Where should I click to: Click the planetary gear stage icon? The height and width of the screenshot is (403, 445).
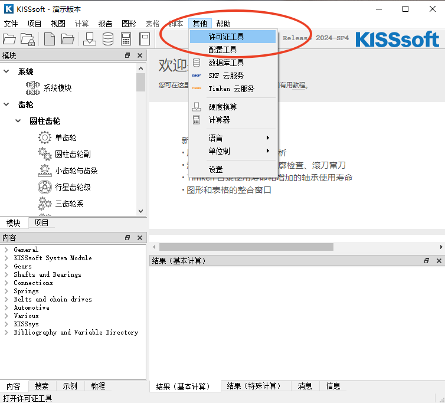pos(44,187)
